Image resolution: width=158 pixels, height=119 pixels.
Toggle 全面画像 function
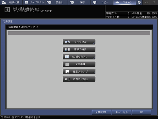pyautogui.click(x=79, y=64)
